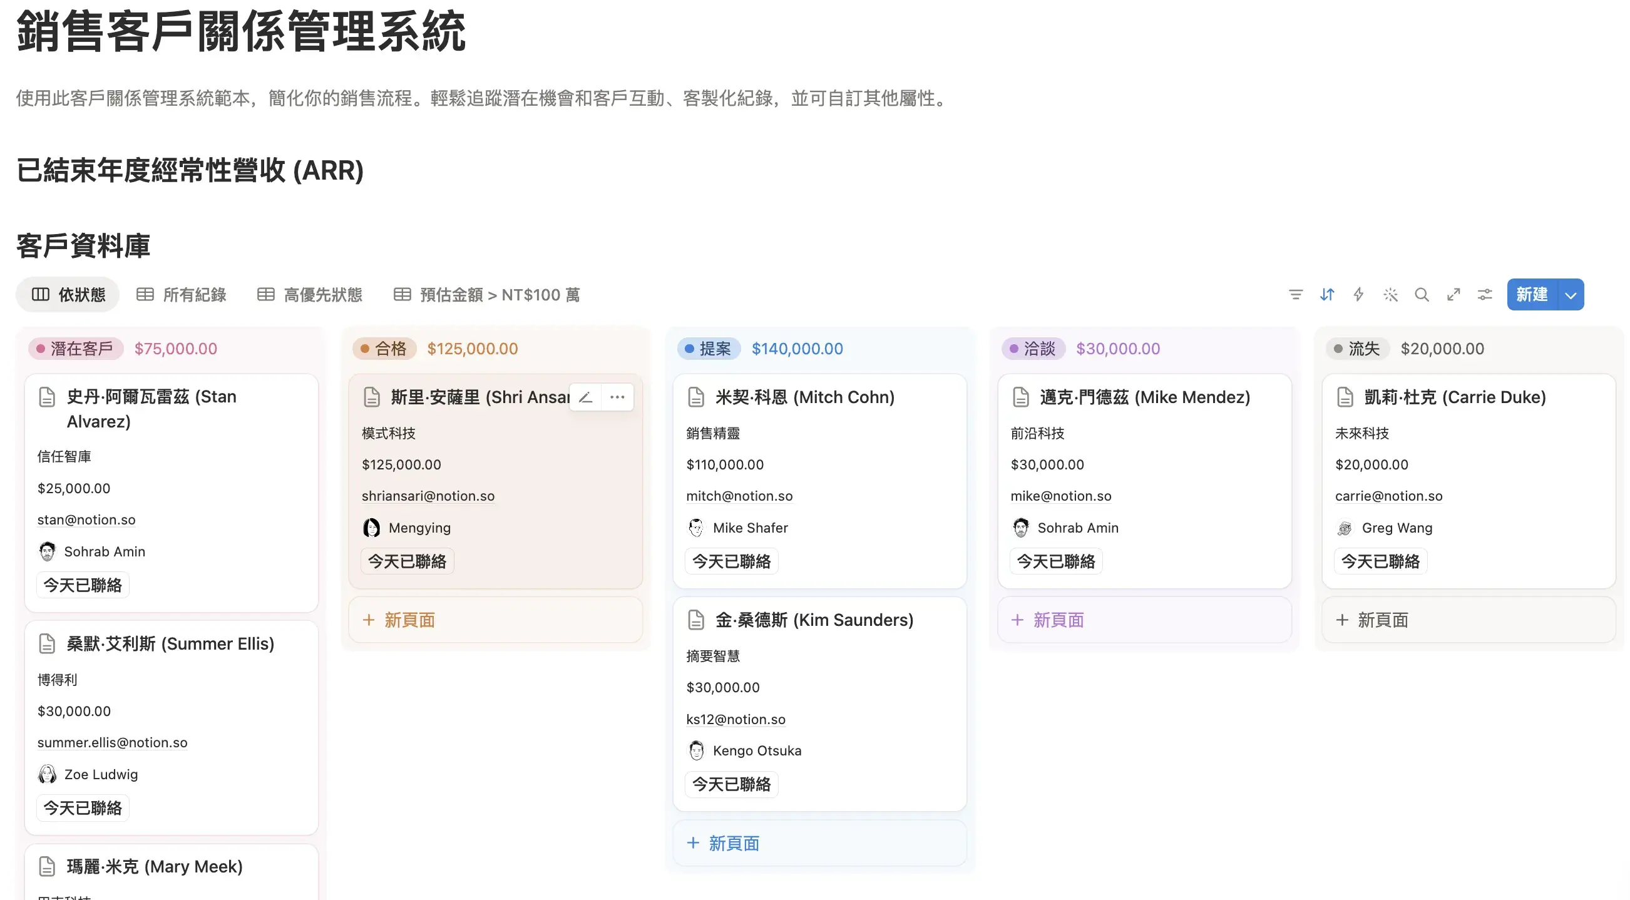Screen dimensions: 1630x900
Task: Add a new page under the 合格 column
Action: (x=409, y=620)
